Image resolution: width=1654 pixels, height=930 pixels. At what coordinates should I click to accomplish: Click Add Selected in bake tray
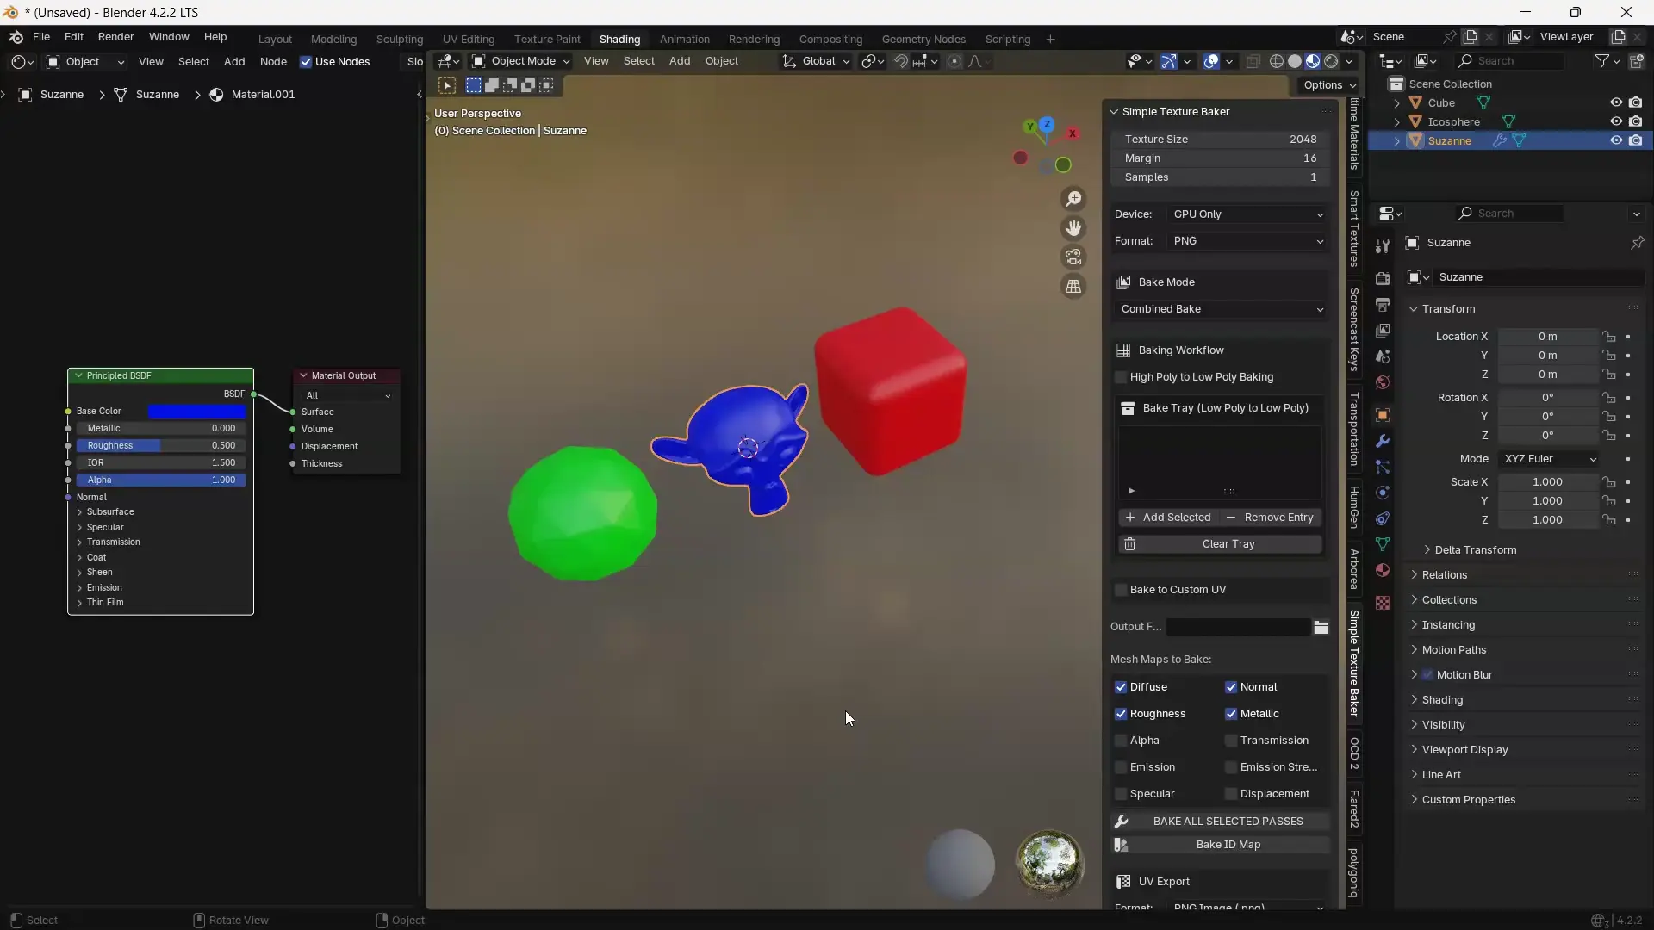pyautogui.click(x=1168, y=518)
